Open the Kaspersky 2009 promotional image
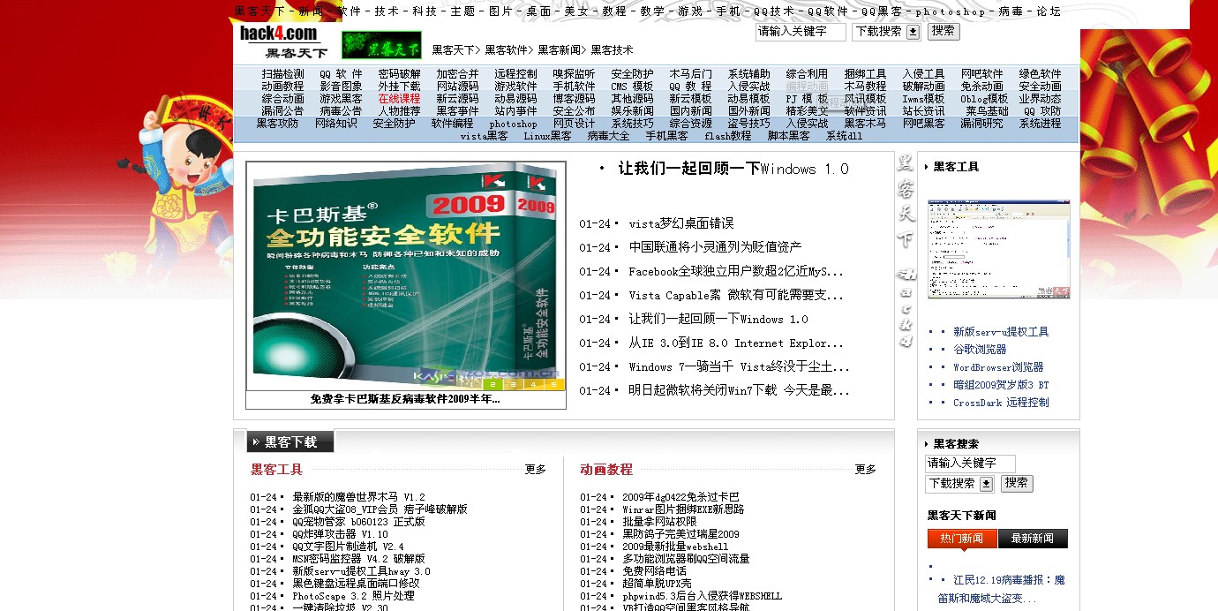This screenshot has width=1218, height=611. 406,275
